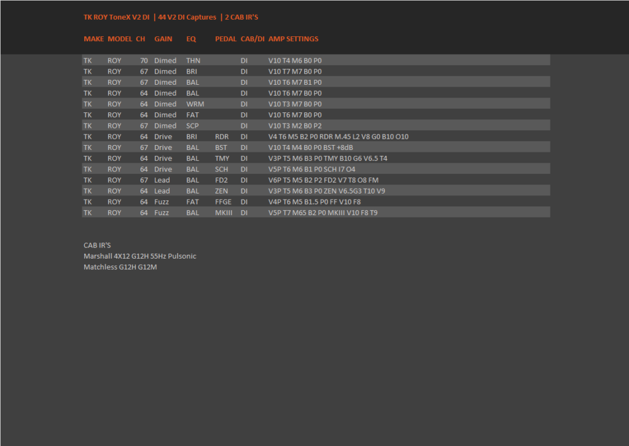The image size is (629, 446).
Task: Select settings ending 'ZEN V6.5G3 T10 V9'
Action: (x=327, y=190)
